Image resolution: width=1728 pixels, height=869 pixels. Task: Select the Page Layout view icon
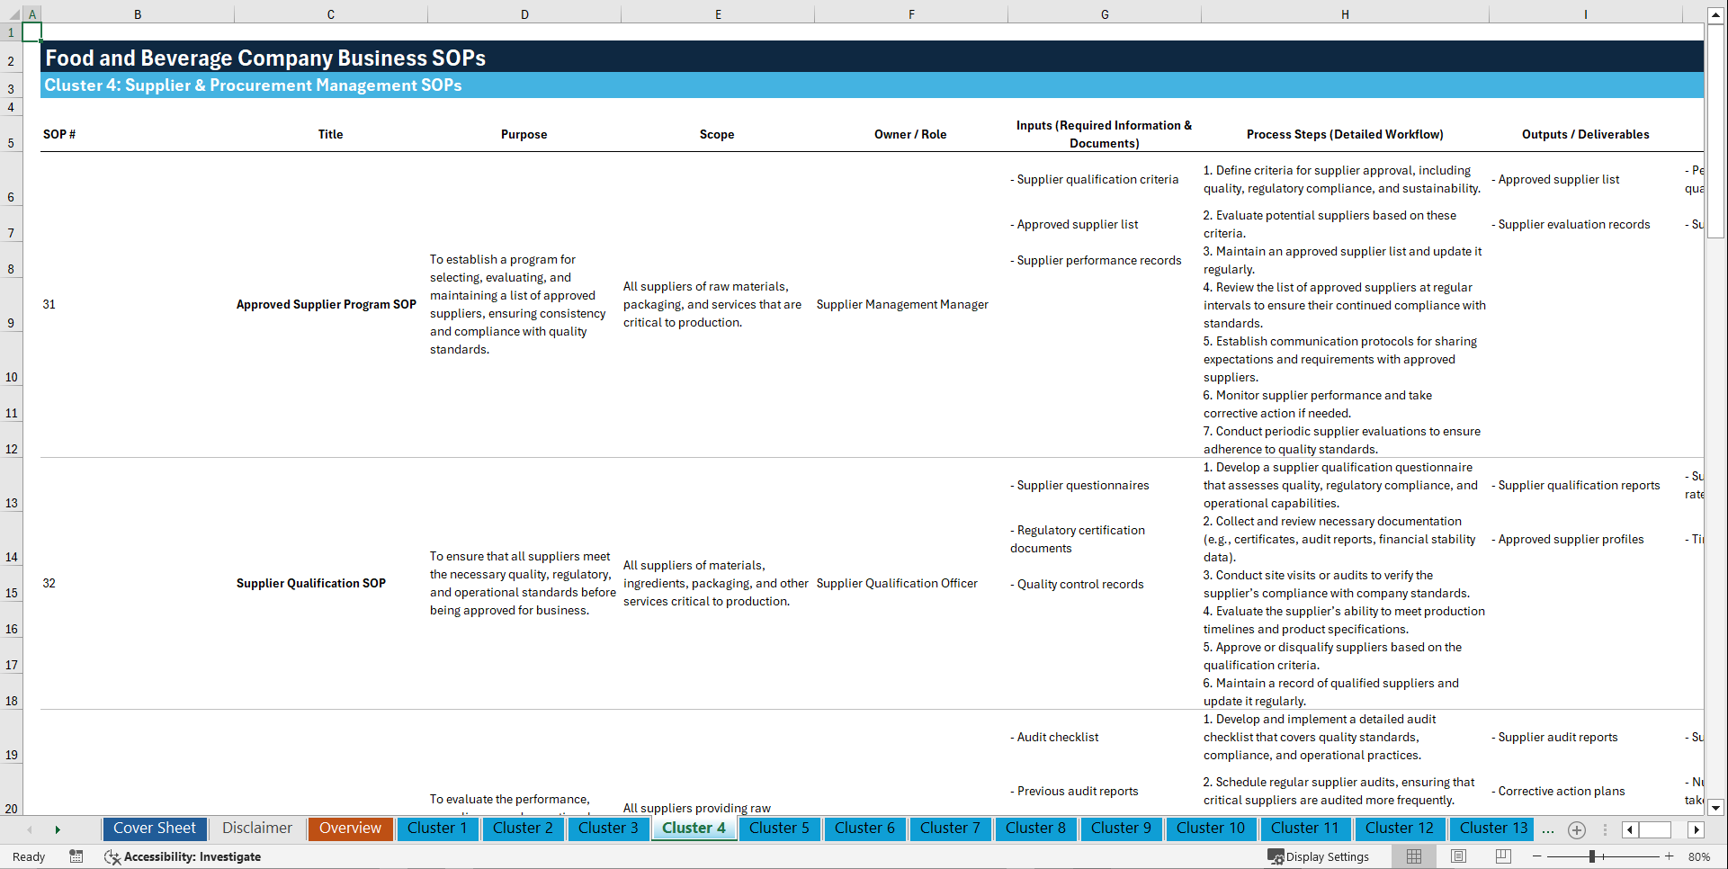(1458, 856)
